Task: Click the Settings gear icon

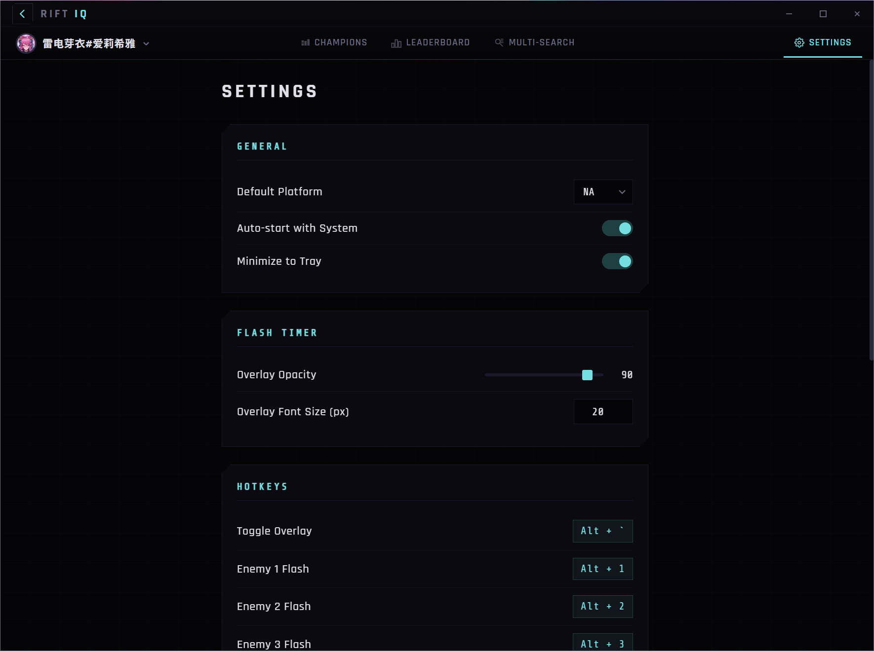Action: point(800,42)
